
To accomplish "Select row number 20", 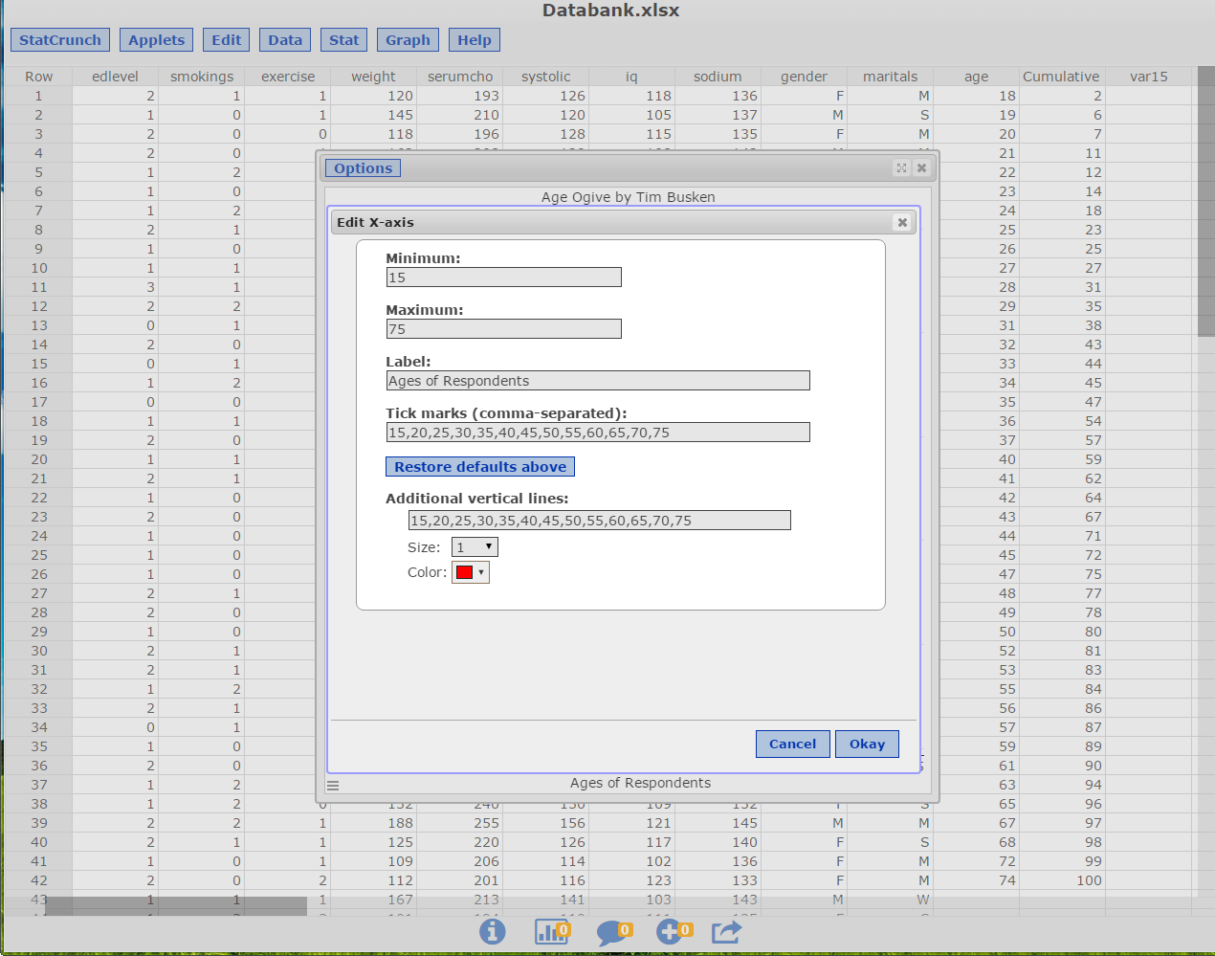I will 39,459.
